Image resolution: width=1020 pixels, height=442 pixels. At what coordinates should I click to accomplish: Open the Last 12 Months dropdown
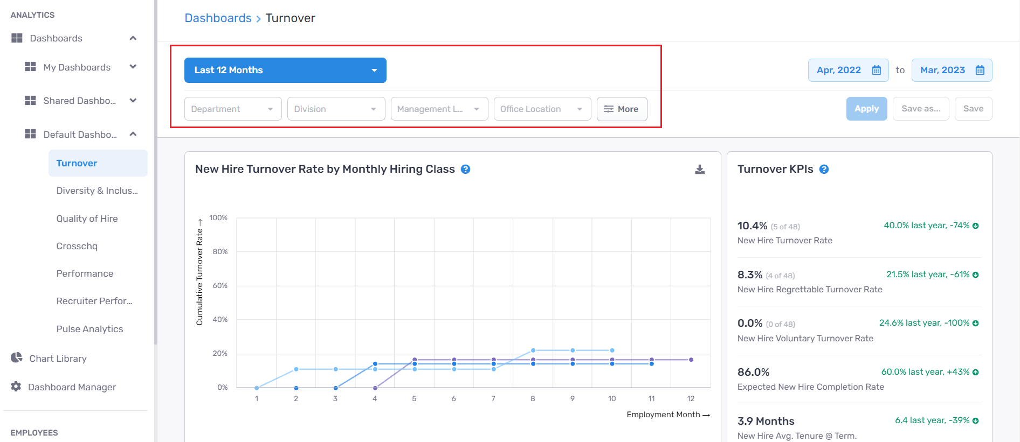(285, 71)
